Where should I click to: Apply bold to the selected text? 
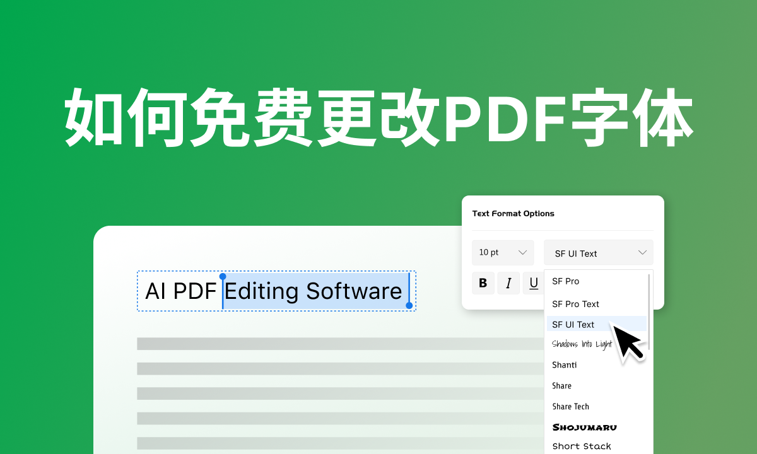point(483,282)
